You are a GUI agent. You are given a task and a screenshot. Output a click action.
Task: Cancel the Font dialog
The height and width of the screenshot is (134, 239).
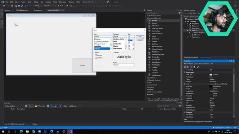coord(140,40)
